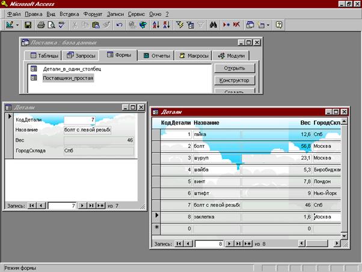Click the Открыть button
The image size is (362, 272).
[235, 68]
